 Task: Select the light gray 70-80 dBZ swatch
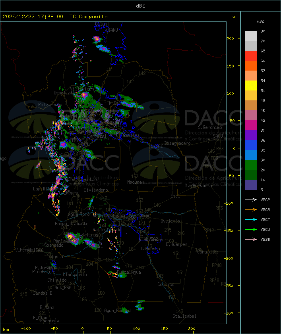point(251,36)
